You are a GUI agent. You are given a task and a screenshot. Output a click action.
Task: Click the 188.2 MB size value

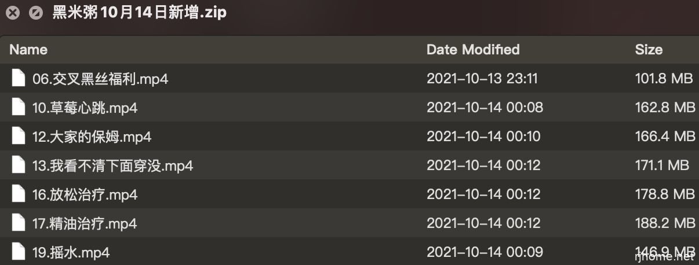(x=664, y=224)
